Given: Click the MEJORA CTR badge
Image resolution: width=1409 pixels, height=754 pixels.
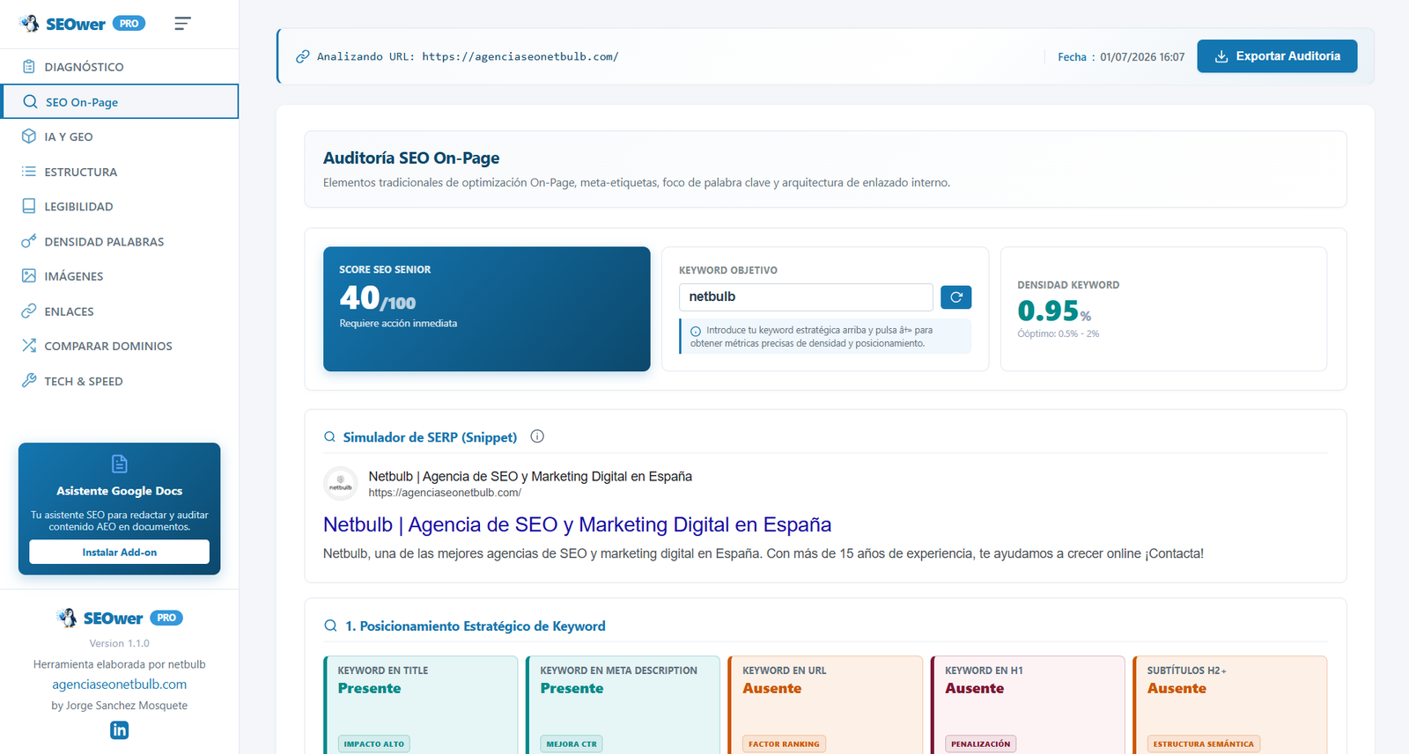Looking at the screenshot, I should tap(572, 743).
